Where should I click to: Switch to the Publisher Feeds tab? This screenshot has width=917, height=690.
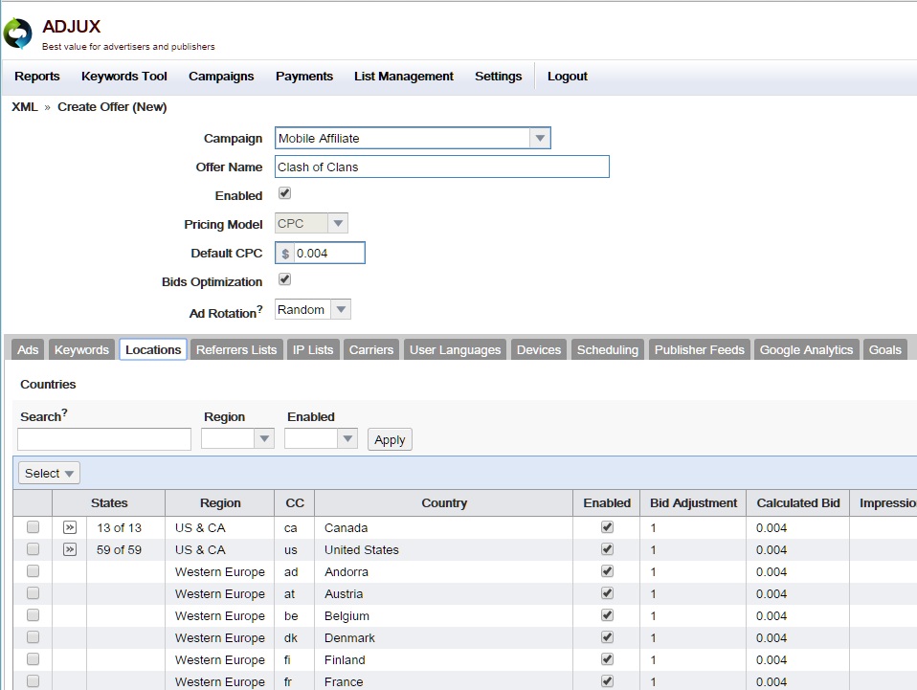click(700, 349)
